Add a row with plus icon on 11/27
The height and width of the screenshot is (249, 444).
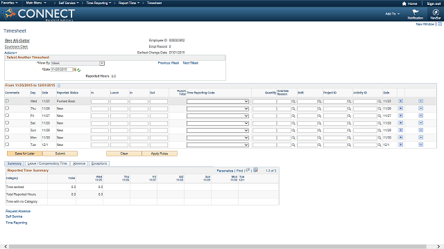pos(401,116)
